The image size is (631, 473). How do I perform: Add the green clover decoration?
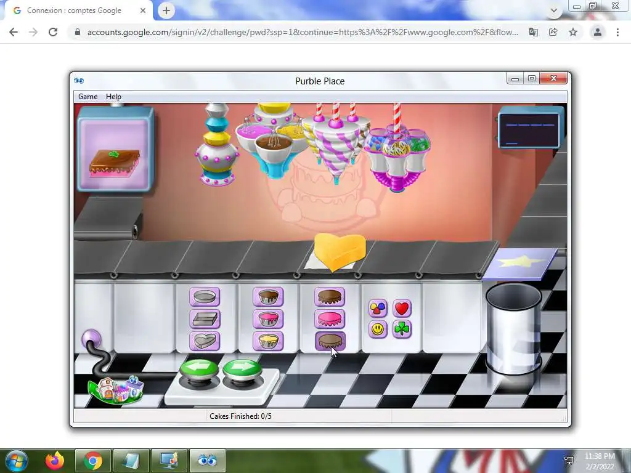(x=402, y=329)
